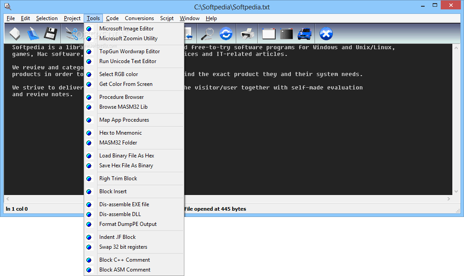464x276 pixels.
Task: Choose Save Hex File As Binary
Action: (134, 166)
